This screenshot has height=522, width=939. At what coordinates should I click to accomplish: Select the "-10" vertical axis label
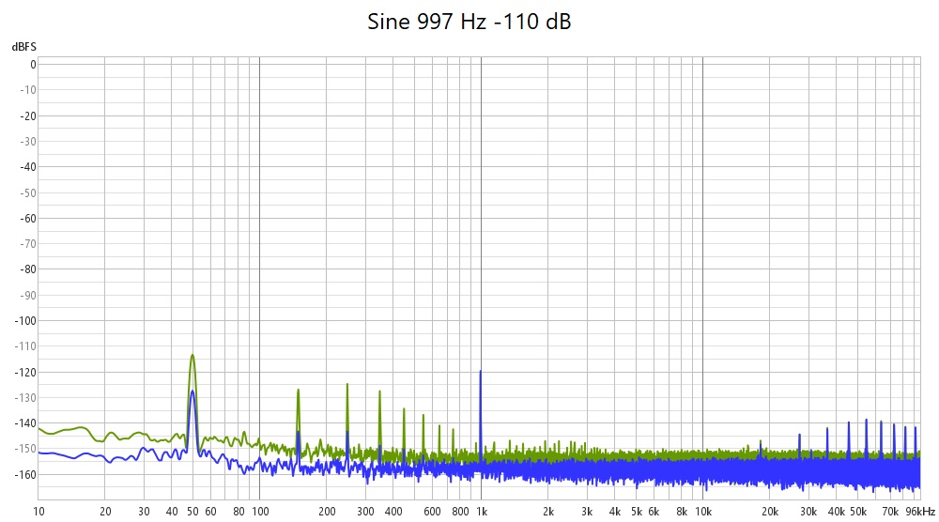click(28, 90)
